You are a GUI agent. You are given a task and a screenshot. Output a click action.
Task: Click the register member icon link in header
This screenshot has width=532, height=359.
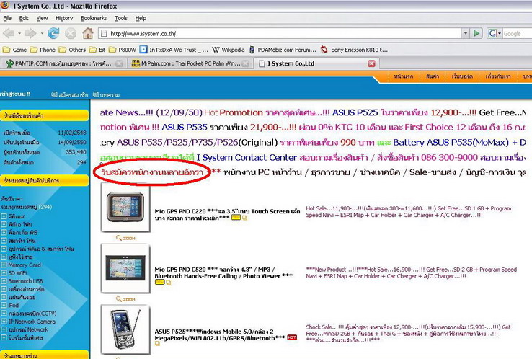point(69,94)
